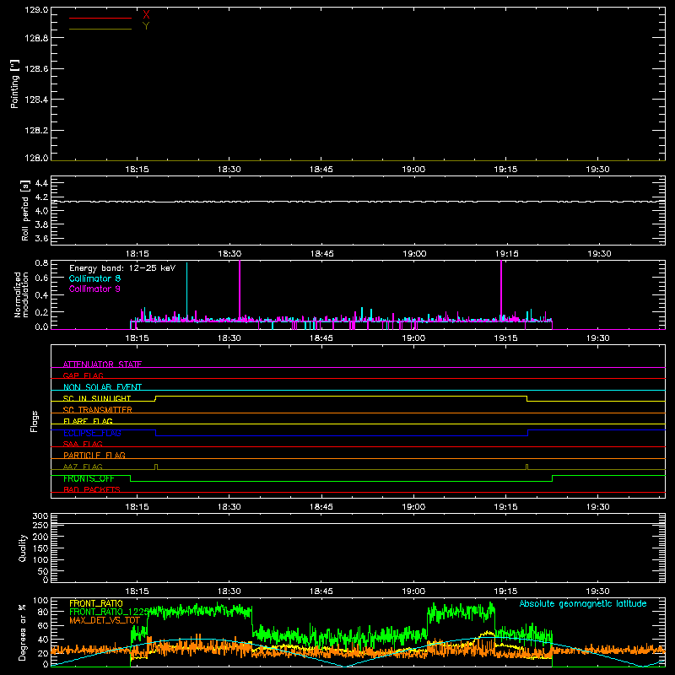
Task: Select the FRONT_RATIO_1225 legend entry
Action: coord(109,612)
